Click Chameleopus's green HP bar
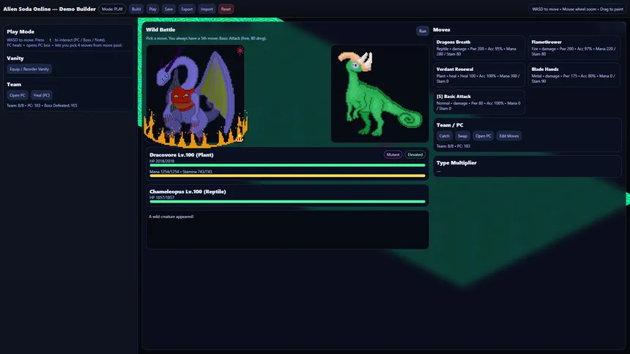The height and width of the screenshot is (354, 630). click(x=287, y=201)
